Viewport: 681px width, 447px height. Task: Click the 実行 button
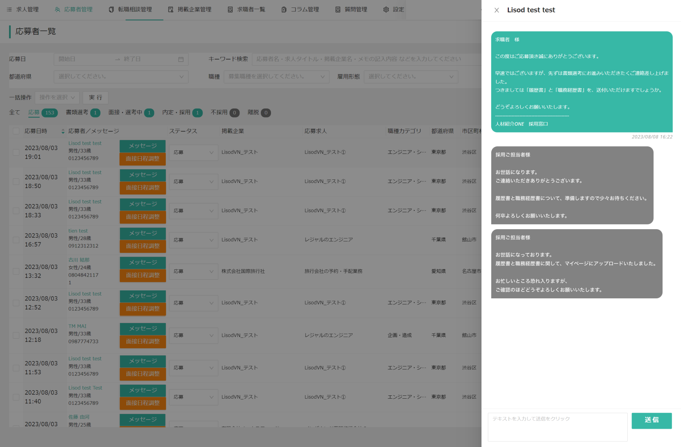coord(96,97)
